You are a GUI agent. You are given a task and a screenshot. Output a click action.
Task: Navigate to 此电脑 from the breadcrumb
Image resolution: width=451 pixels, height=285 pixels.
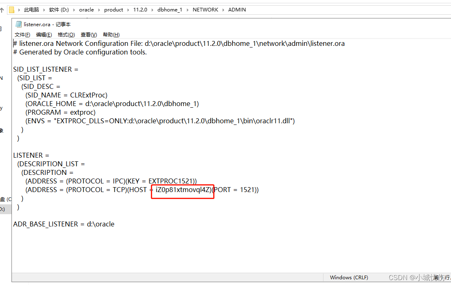(x=32, y=9)
